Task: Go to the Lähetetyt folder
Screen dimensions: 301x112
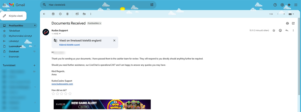Action: click(x=14, y=41)
